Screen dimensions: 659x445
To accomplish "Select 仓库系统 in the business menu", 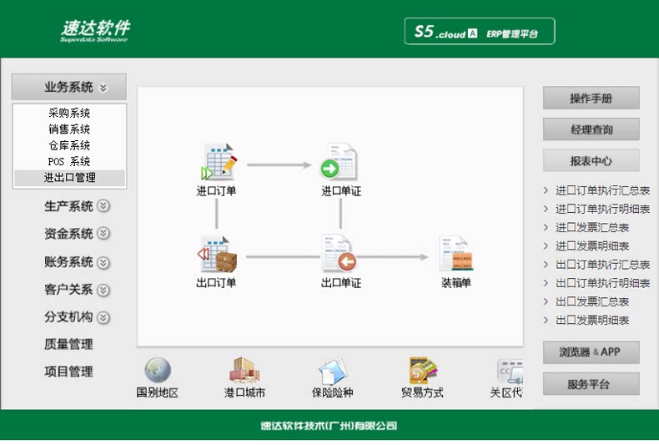I will pos(69,145).
